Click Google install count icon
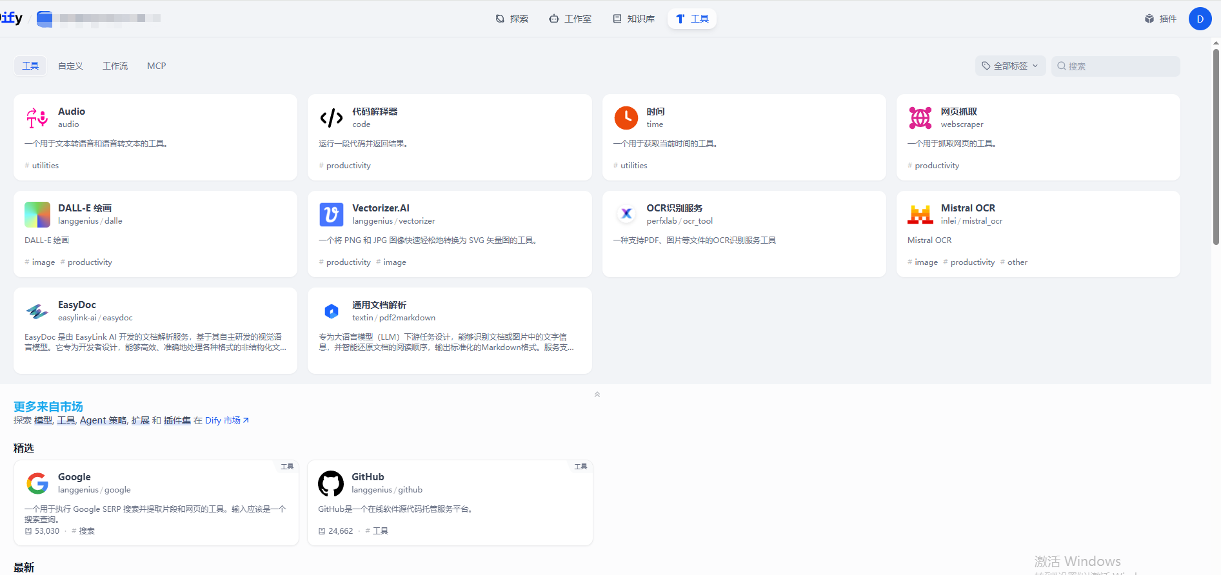 (28, 531)
